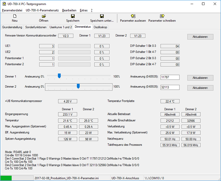Click the Dimmer 1 Ansteuerung value field
The width and height of the screenshot is (221, 181).
(x=170, y=77)
